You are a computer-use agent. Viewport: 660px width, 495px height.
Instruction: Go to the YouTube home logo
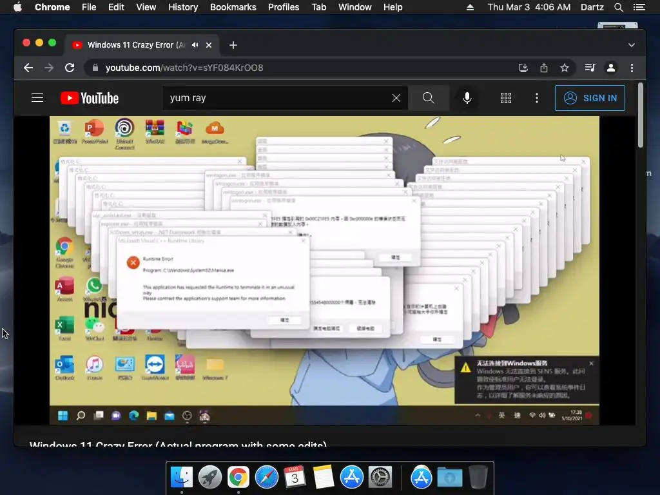click(89, 98)
